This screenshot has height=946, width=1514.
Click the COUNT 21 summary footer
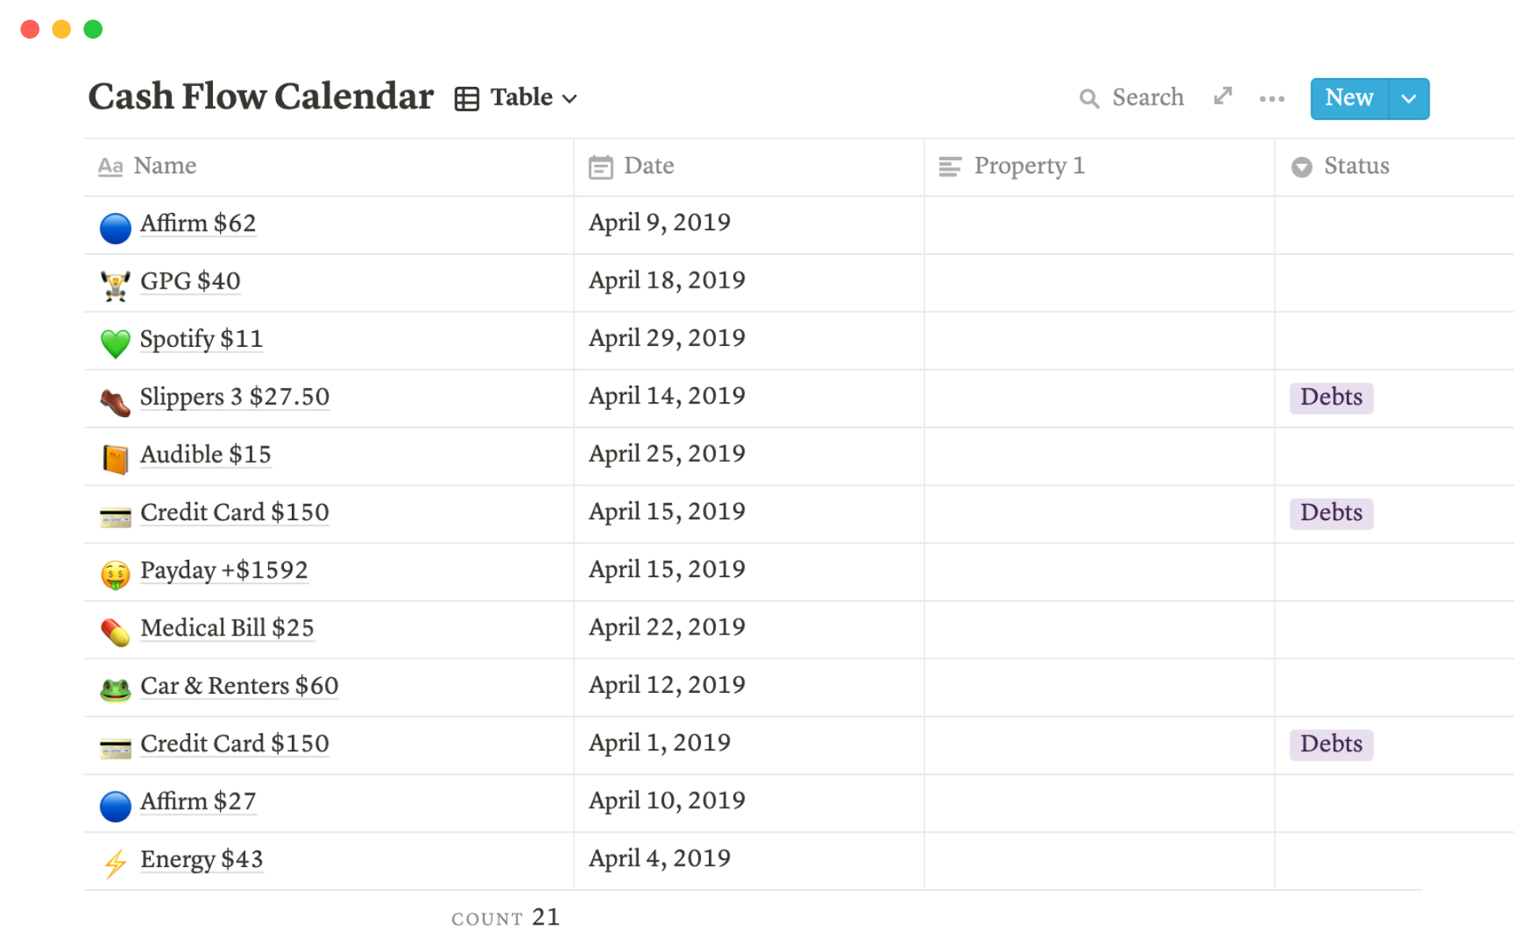pos(505,918)
